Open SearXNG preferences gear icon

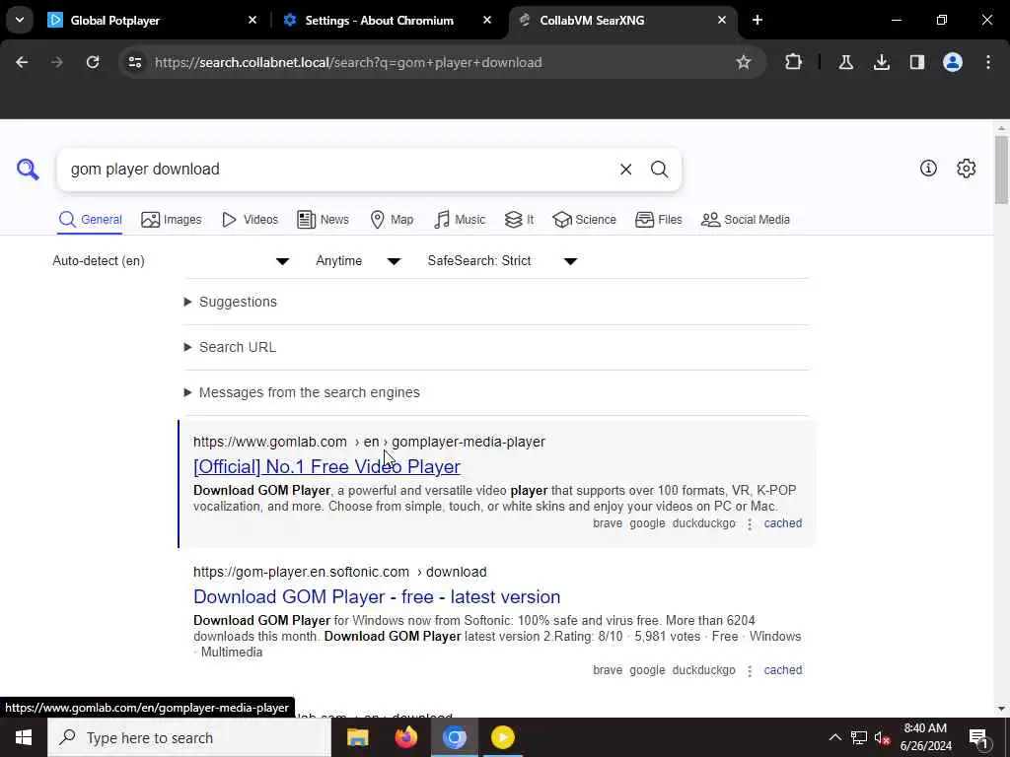pyautogui.click(x=966, y=168)
